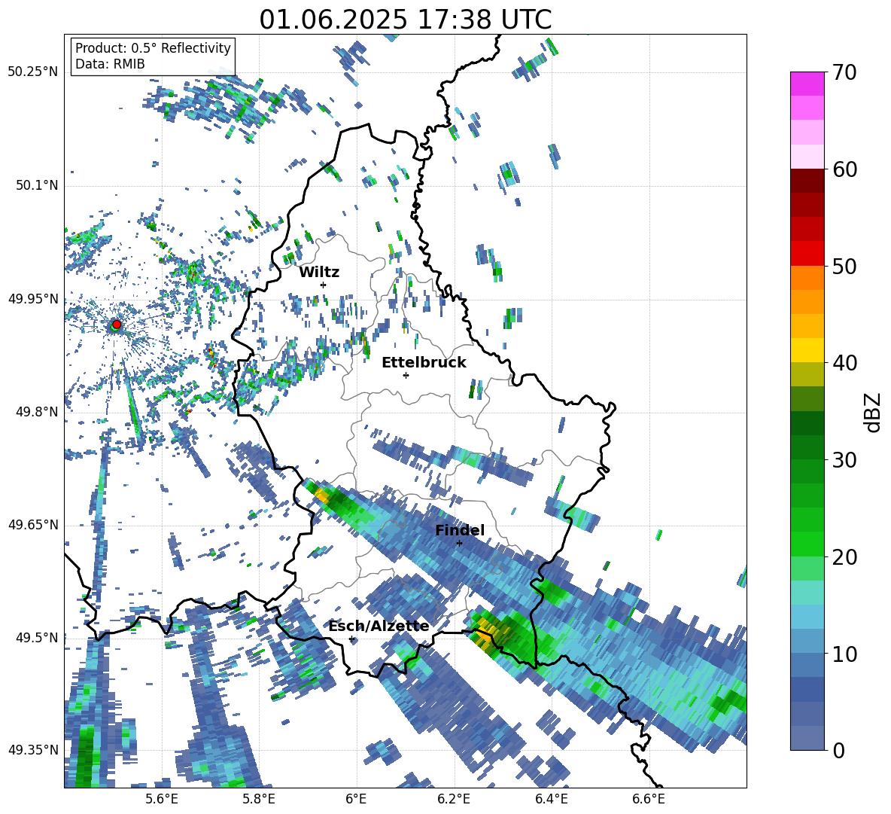The width and height of the screenshot is (891, 814).
Task: Click the title 01.06.2025 17:38 UTC
Action: (405, 20)
